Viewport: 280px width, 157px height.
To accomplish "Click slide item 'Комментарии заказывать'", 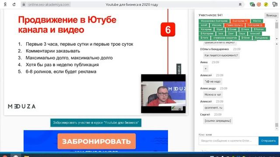I will tap(53, 51).
